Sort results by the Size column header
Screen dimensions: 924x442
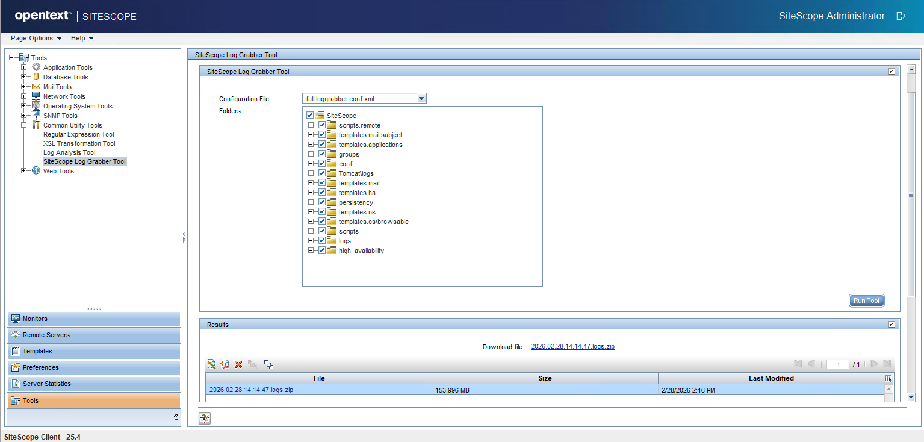(545, 378)
